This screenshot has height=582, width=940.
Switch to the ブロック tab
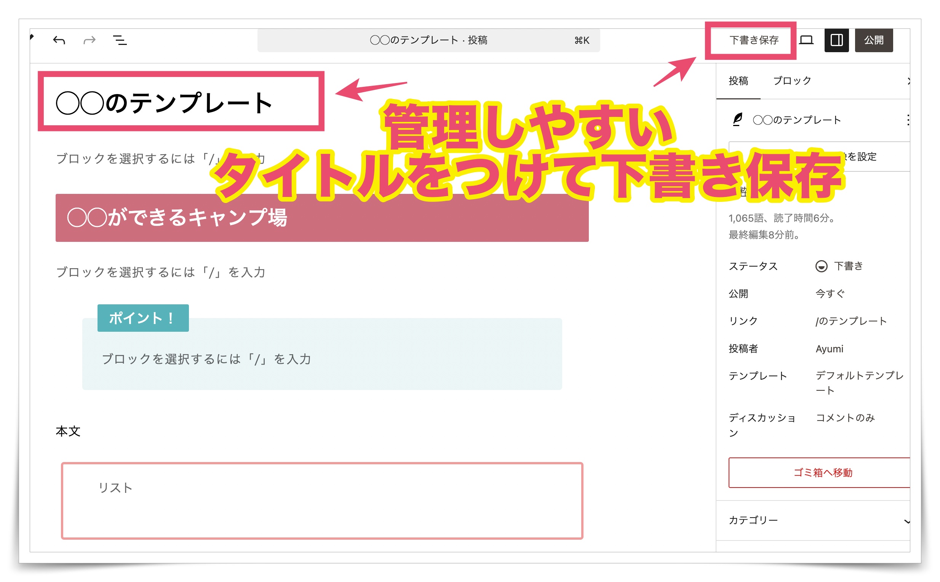point(792,81)
